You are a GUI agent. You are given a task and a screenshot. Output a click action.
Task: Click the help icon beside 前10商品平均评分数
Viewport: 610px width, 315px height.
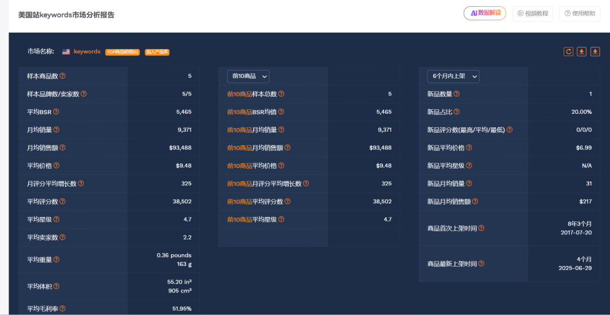pyautogui.click(x=287, y=201)
